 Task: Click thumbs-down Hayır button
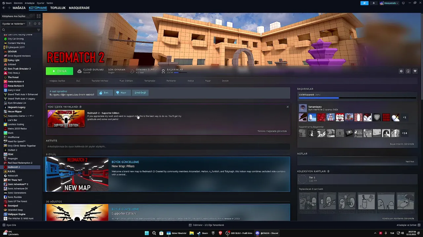click(x=122, y=92)
